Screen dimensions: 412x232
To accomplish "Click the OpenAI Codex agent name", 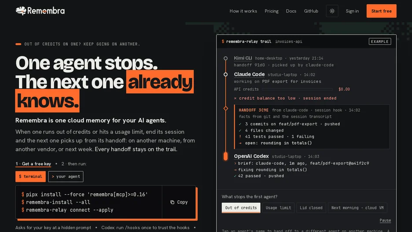I will coord(251,156).
